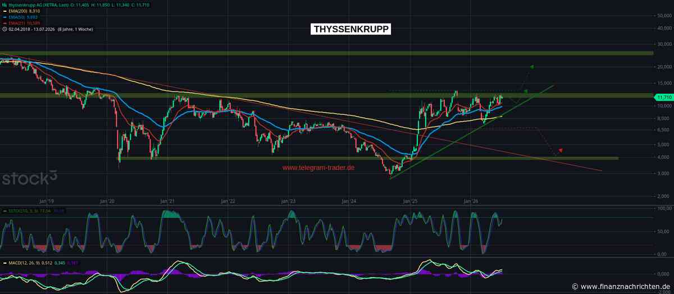Click the Jan '19 time axis label

click(47, 200)
